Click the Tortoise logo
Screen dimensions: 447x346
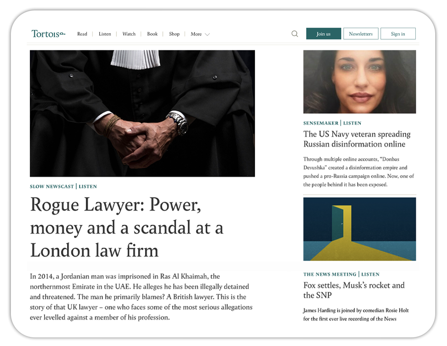(49, 34)
